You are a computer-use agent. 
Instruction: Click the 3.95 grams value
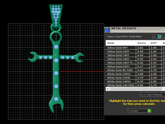click(x=140, y=52)
